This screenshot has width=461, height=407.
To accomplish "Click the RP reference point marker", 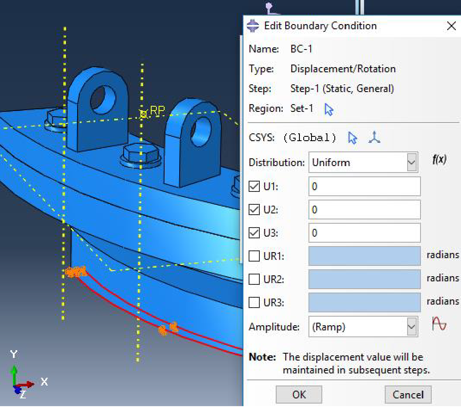I will tap(143, 114).
